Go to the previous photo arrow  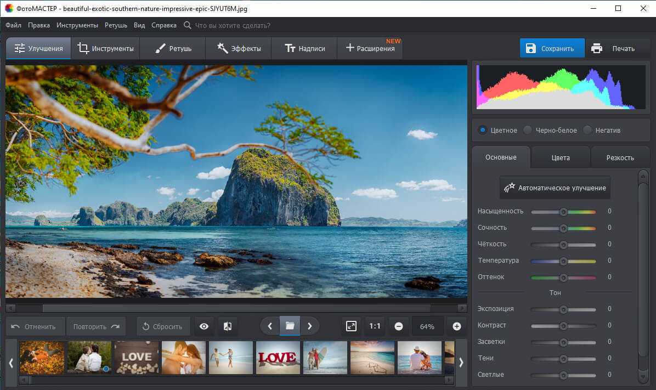(270, 326)
